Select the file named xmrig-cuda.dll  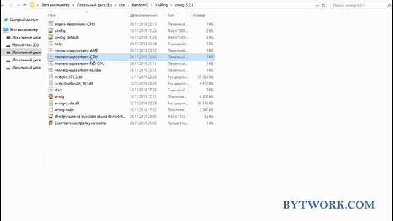click(67, 103)
